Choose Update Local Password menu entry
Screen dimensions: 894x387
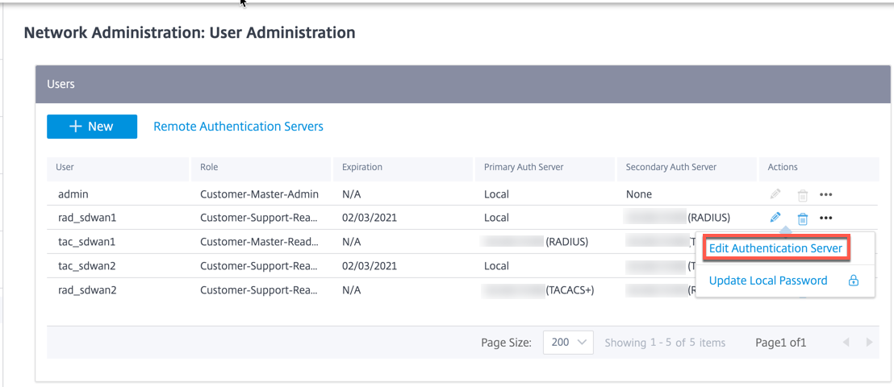(767, 281)
